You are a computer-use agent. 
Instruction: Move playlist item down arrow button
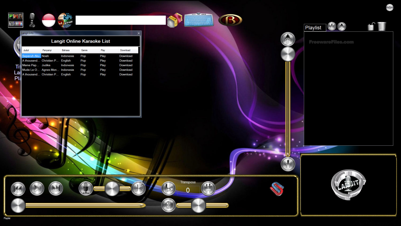tap(332, 26)
